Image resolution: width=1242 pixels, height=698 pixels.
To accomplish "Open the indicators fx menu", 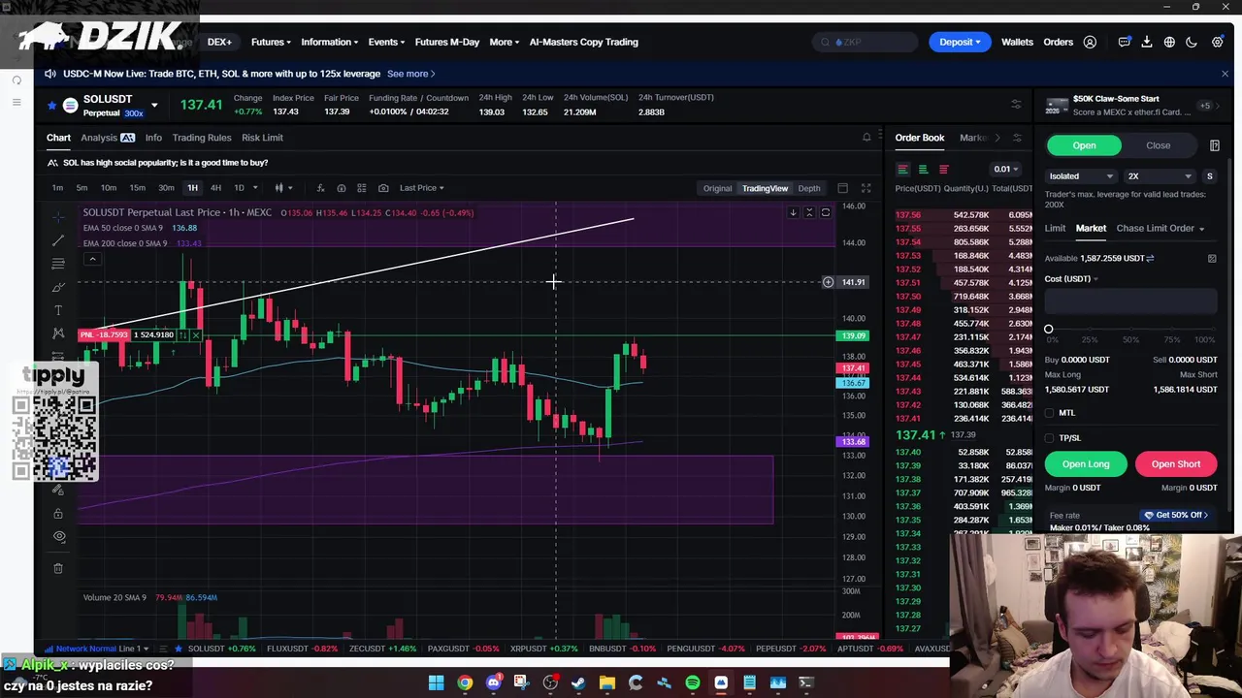I will click(320, 188).
